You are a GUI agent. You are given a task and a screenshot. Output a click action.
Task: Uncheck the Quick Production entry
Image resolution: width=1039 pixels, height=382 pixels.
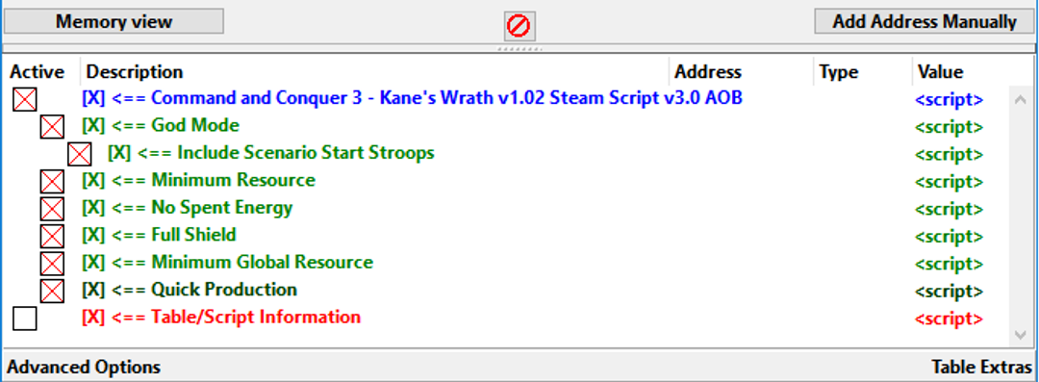click(x=52, y=292)
